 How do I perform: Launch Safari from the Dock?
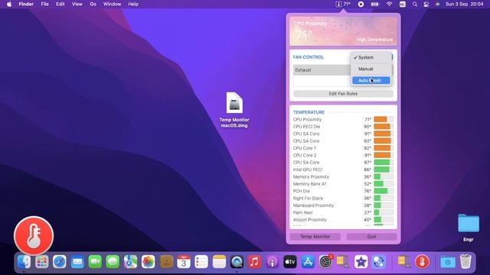(x=60, y=261)
